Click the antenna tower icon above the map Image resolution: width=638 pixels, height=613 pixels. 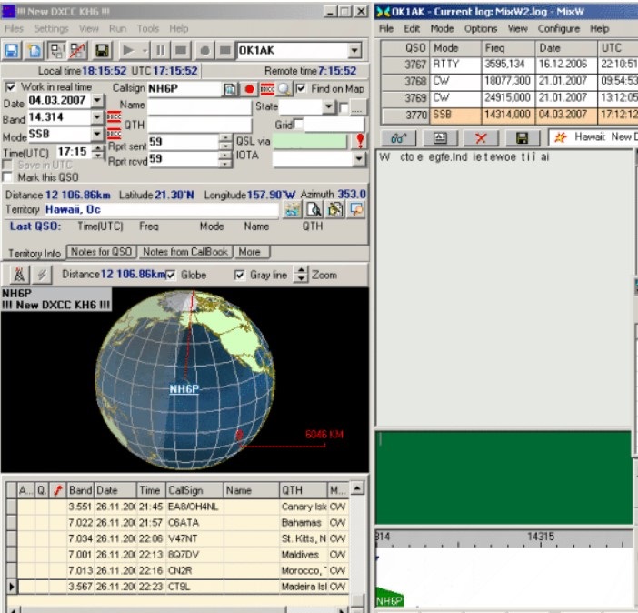point(18,275)
